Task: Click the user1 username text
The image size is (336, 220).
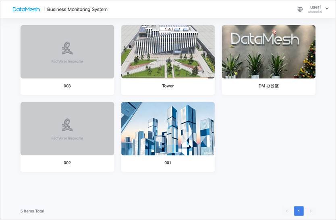Action: [315, 7]
